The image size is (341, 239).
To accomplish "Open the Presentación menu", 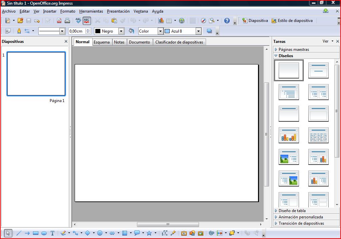I will pyautogui.click(x=118, y=11).
